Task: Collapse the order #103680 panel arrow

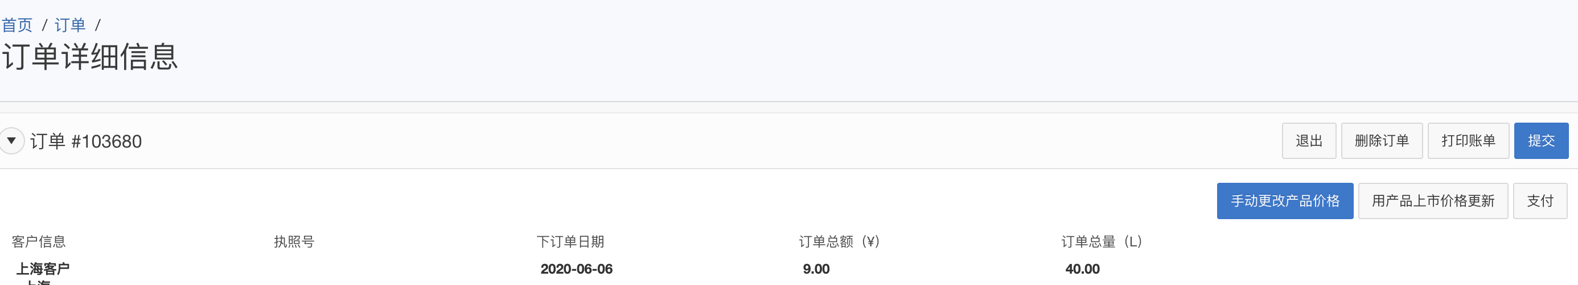Action: pyautogui.click(x=11, y=141)
